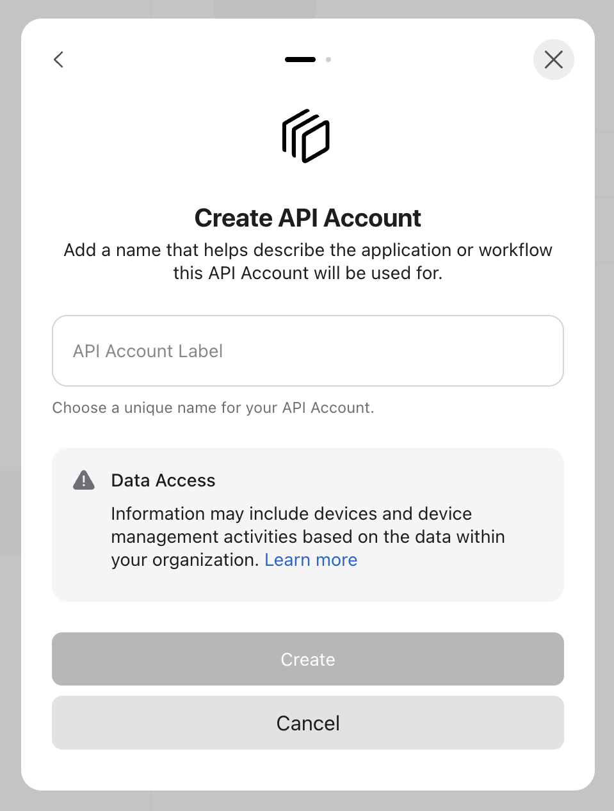Screen dimensions: 614x811
Task: Click the circular close icon
Action: click(553, 60)
